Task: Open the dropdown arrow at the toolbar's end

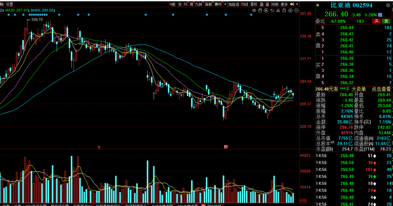Action: tap(297, 4)
